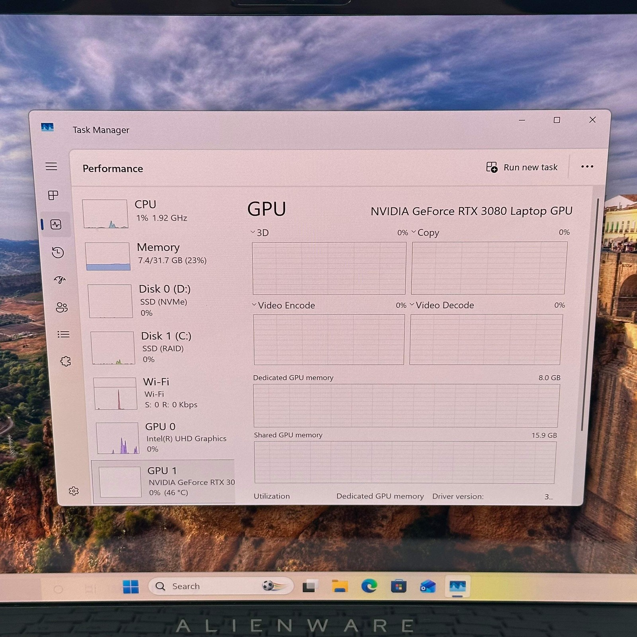Open the Services page puzzle icon
Viewport: 637px width, 637px height.
coord(66,361)
